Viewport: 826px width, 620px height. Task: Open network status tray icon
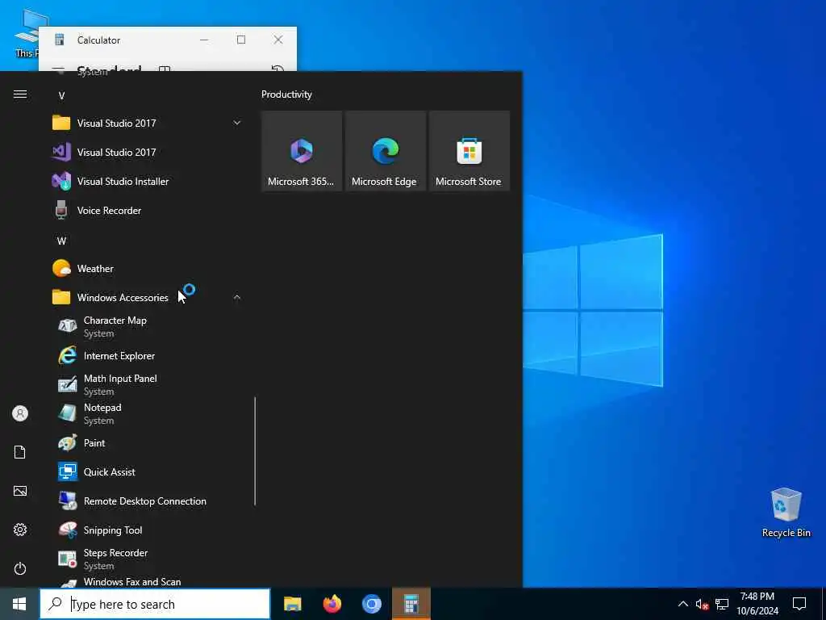[x=722, y=604]
